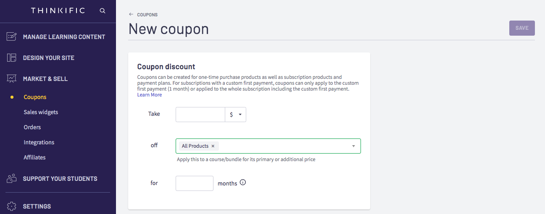Go to Orders in sidebar

[32, 127]
